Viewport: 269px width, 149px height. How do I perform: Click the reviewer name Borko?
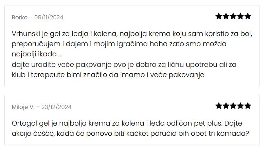(x=20, y=17)
